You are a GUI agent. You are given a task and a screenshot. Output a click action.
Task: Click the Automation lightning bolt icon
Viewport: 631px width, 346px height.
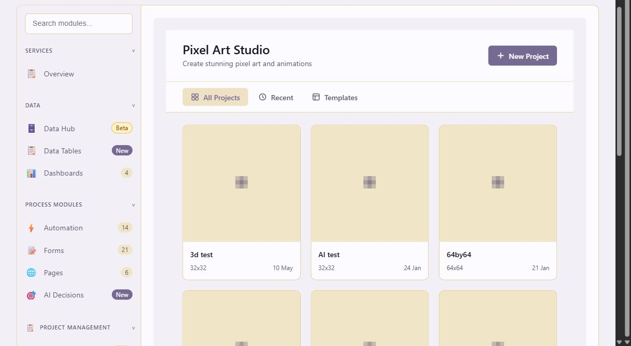point(32,228)
